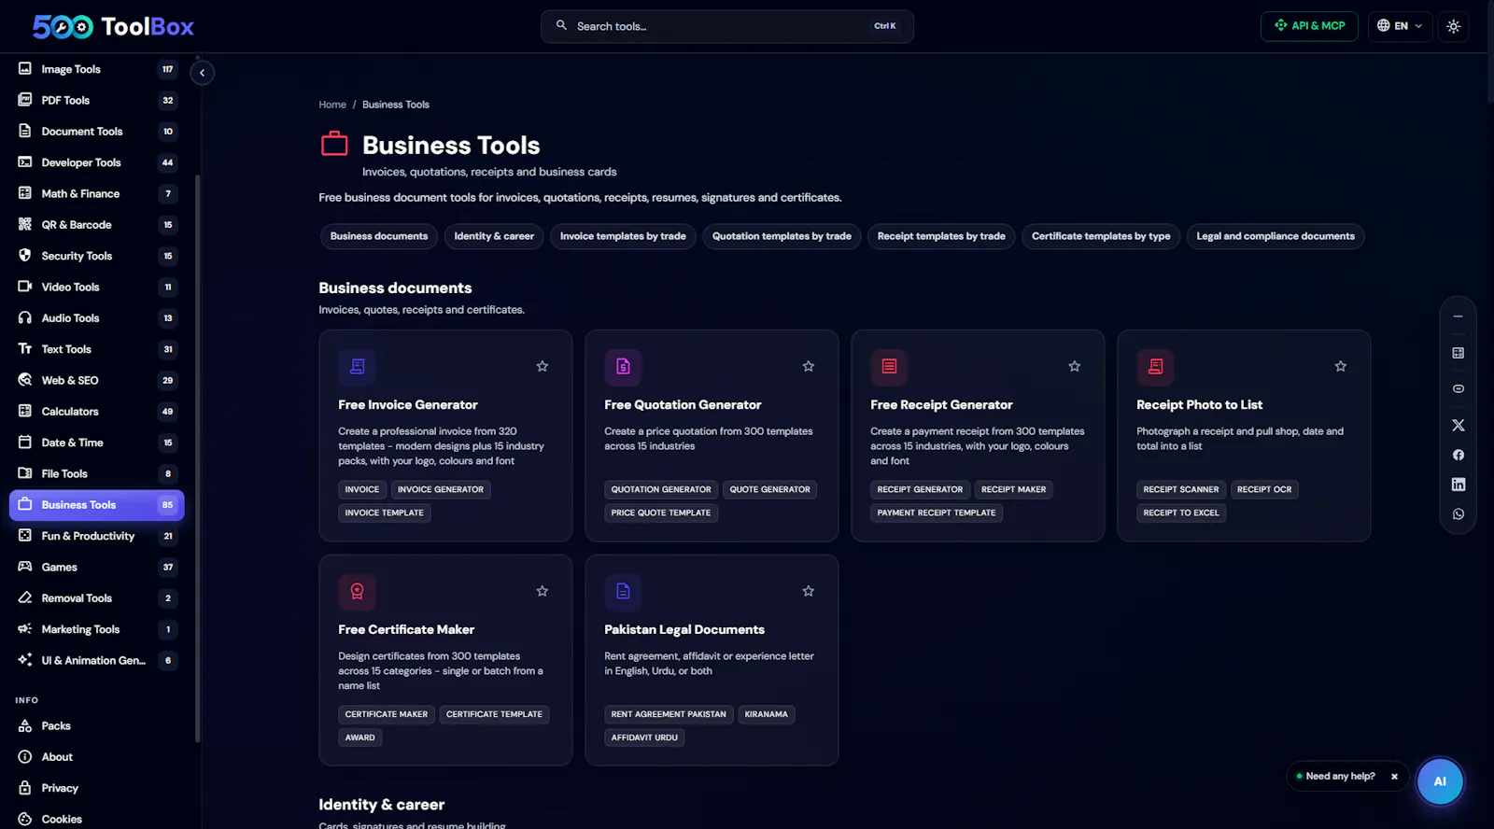Screen dimensions: 1494x829
Task: Click the AFFIDAVIT URDU tag
Action: pos(644,738)
